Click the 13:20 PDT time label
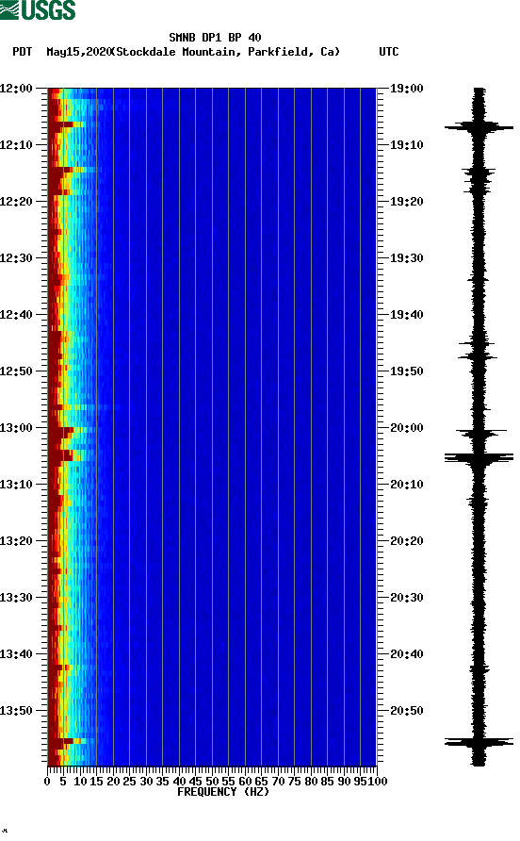 click(x=17, y=541)
